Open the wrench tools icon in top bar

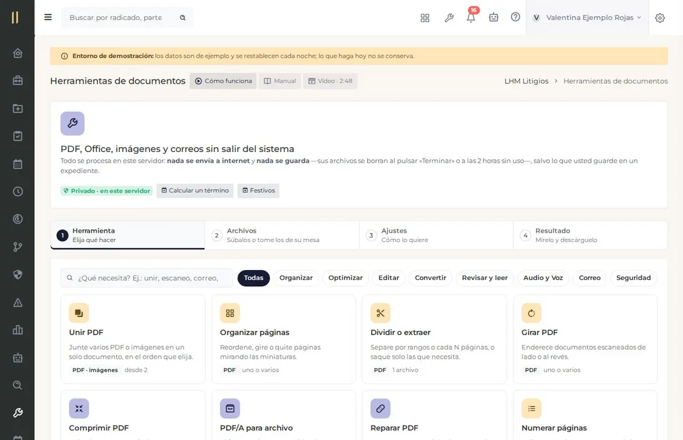449,18
